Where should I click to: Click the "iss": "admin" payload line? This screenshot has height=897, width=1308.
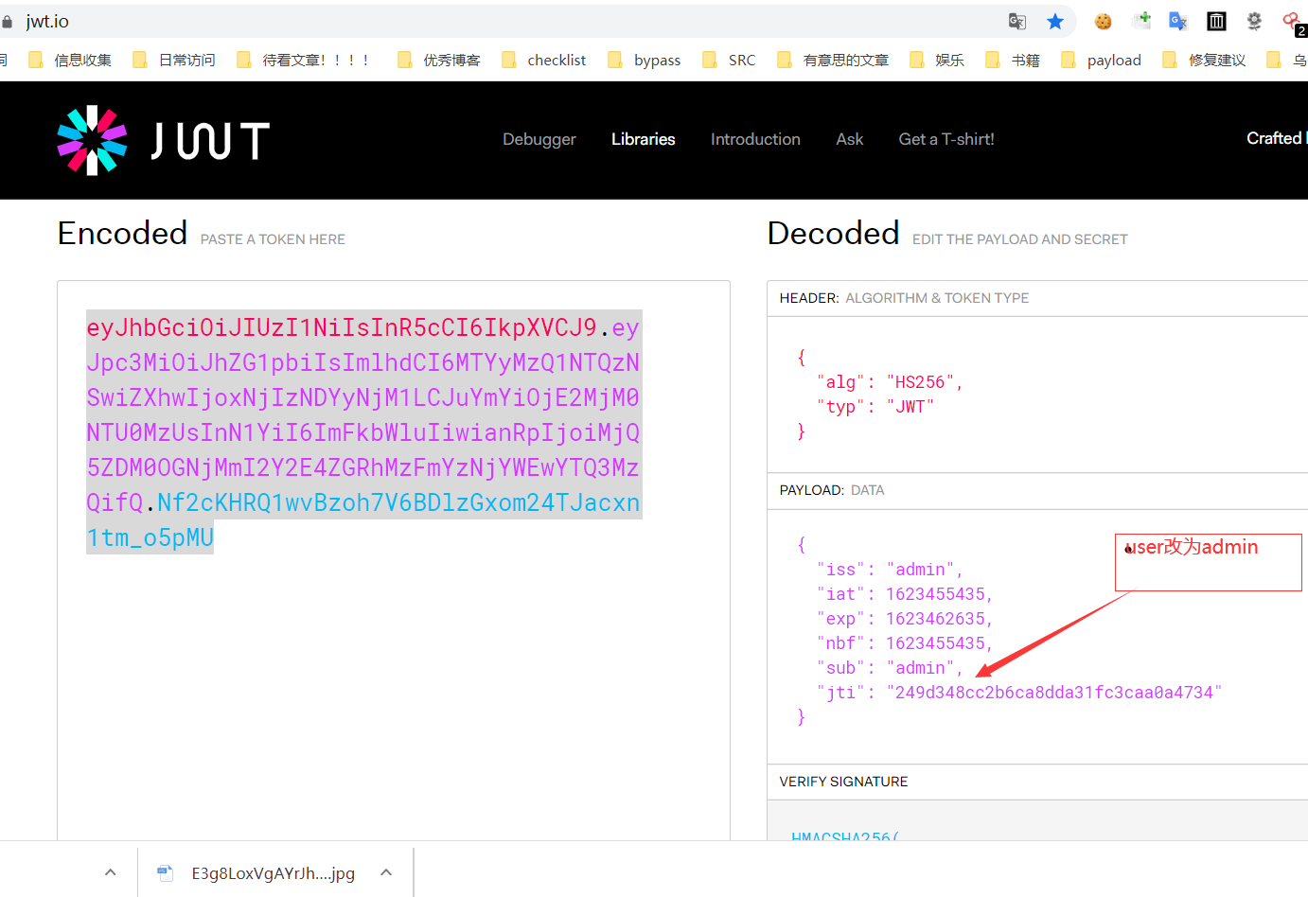pos(890,570)
